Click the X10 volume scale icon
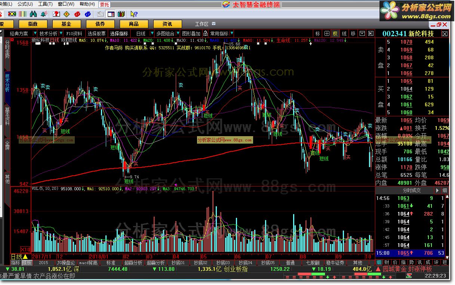The image size is (455, 285). point(25,249)
